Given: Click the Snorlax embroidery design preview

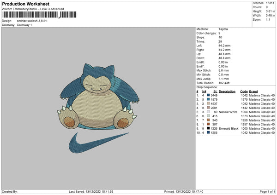Looking at the screenshot, I should pos(98,97).
